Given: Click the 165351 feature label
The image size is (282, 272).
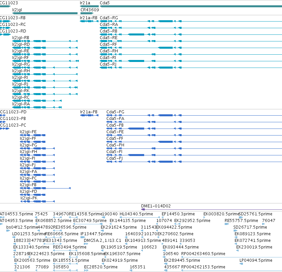Looking at the screenshot, I should click(x=138, y=267).
